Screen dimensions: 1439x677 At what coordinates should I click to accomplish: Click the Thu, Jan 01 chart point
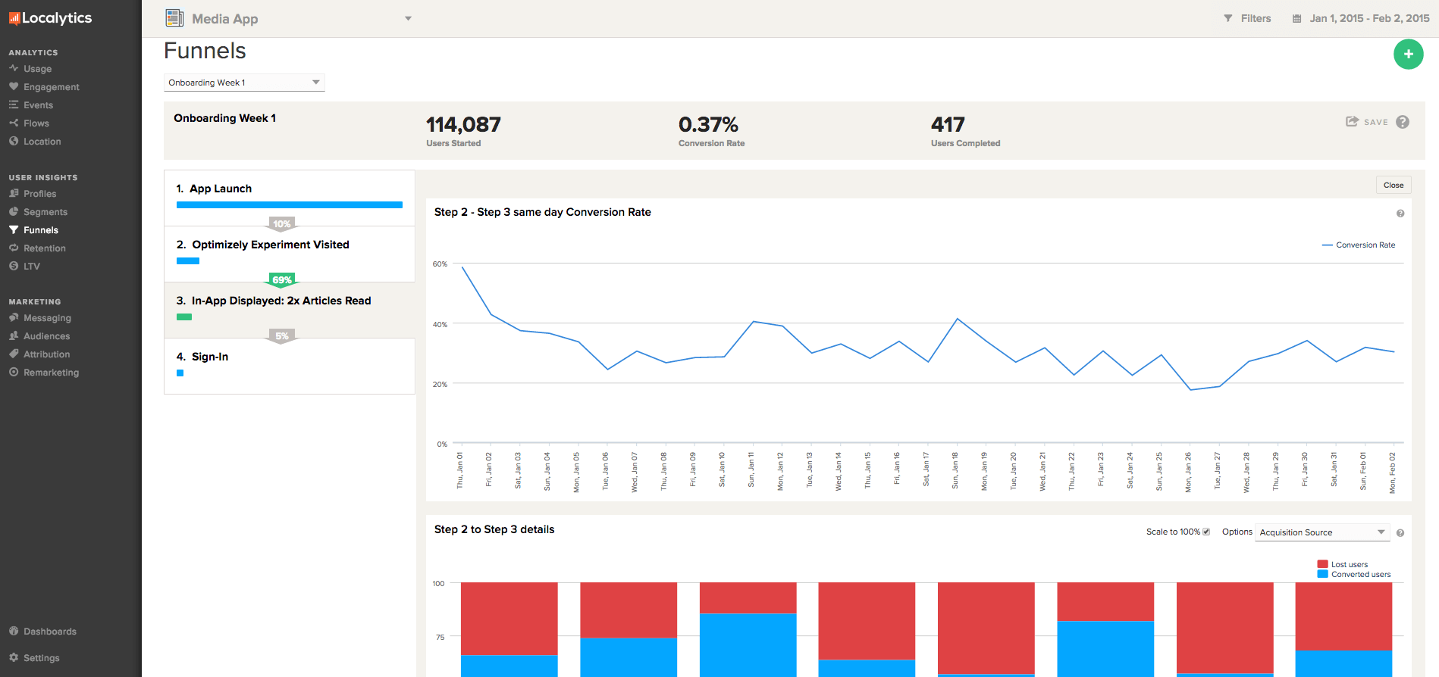tap(462, 267)
